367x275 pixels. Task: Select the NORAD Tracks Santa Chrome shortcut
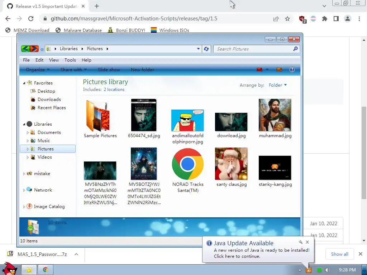click(187, 164)
